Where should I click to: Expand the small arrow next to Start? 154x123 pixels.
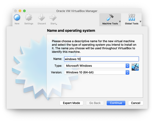click(56, 24)
